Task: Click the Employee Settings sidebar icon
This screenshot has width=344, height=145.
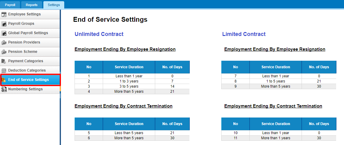Action: 4,14
